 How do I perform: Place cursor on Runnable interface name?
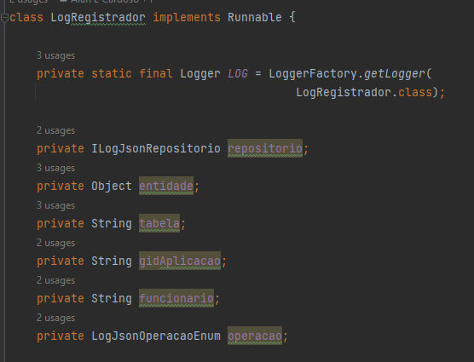coord(255,18)
